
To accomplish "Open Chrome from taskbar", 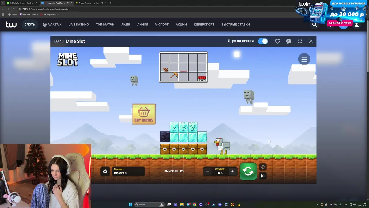I will (195, 205).
